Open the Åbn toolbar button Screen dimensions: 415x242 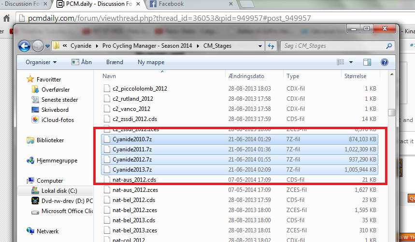click(x=81, y=62)
